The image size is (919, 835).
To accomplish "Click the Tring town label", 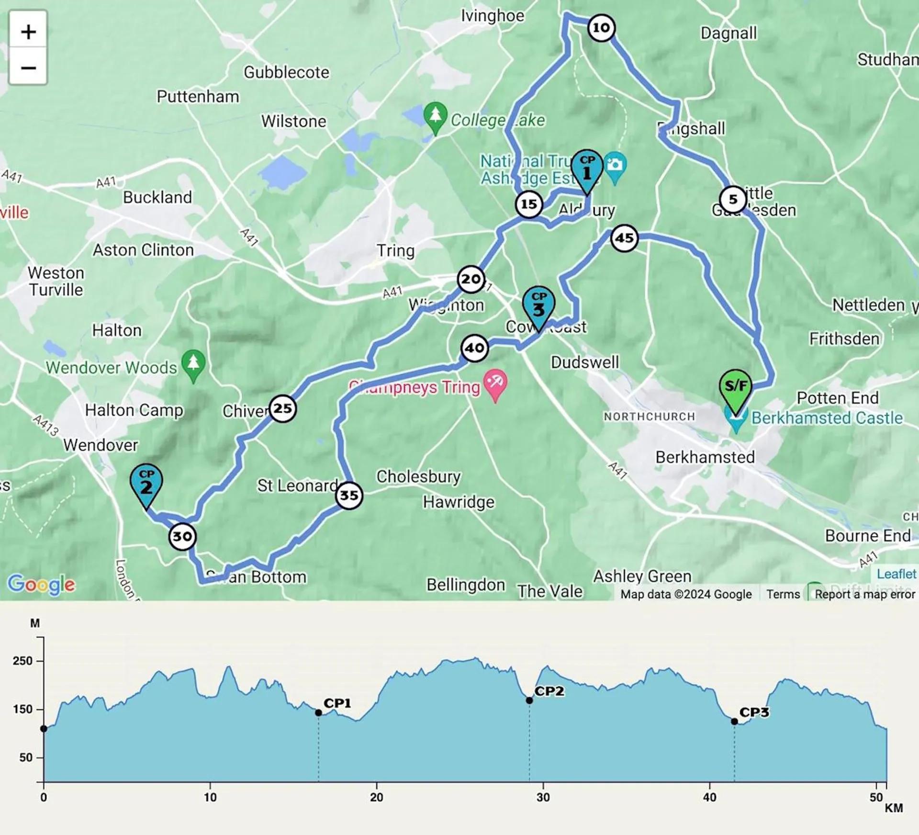I will tap(395, 250).
